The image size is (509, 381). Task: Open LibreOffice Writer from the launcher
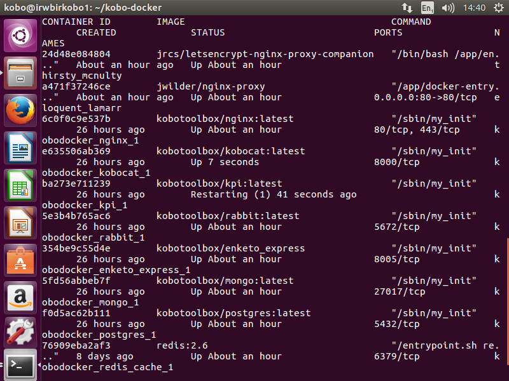click(x=20, y=149)
